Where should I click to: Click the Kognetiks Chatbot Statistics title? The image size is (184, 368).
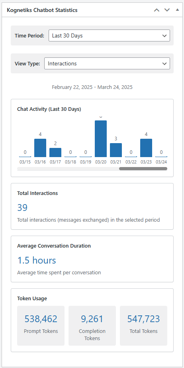(42, 10)
